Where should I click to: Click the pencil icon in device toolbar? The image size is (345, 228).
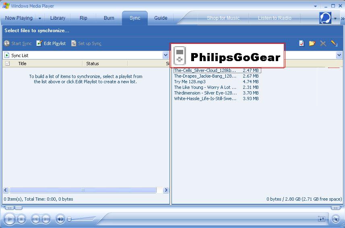coord(334,43)
